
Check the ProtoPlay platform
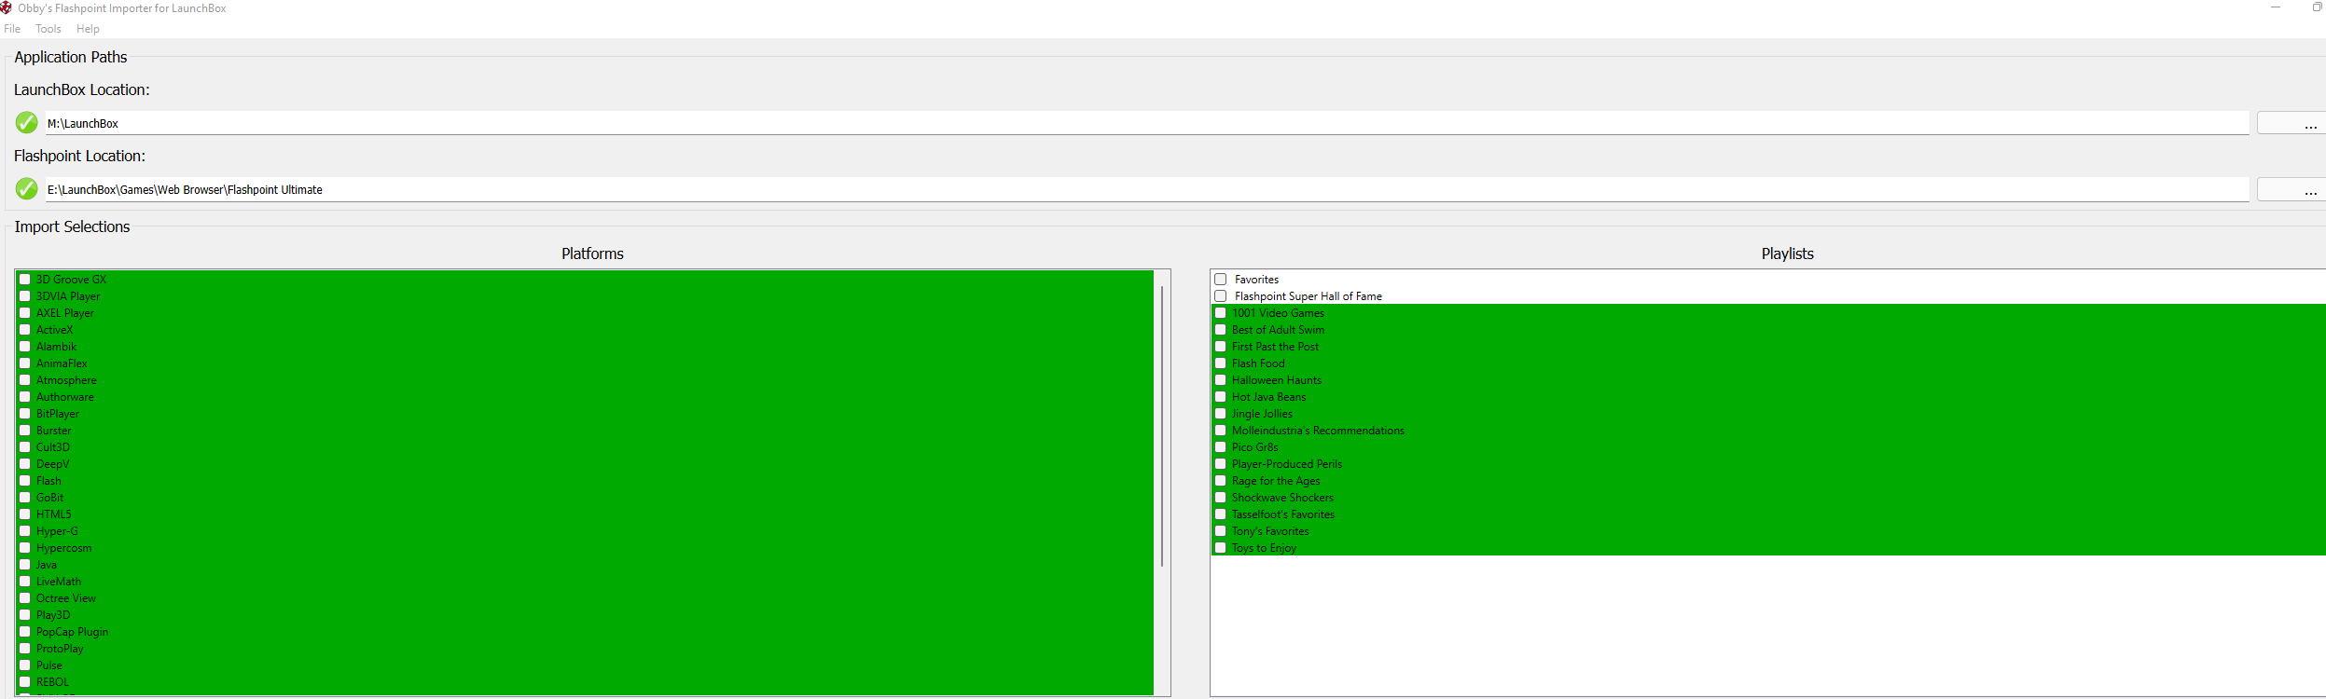click(x=25, y=648)
